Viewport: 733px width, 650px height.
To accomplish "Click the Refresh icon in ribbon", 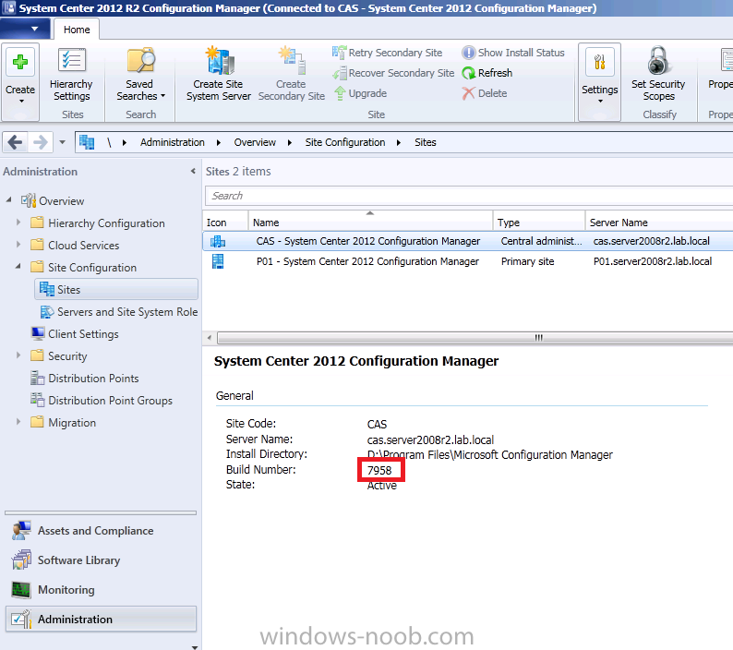I will point(468,73).
